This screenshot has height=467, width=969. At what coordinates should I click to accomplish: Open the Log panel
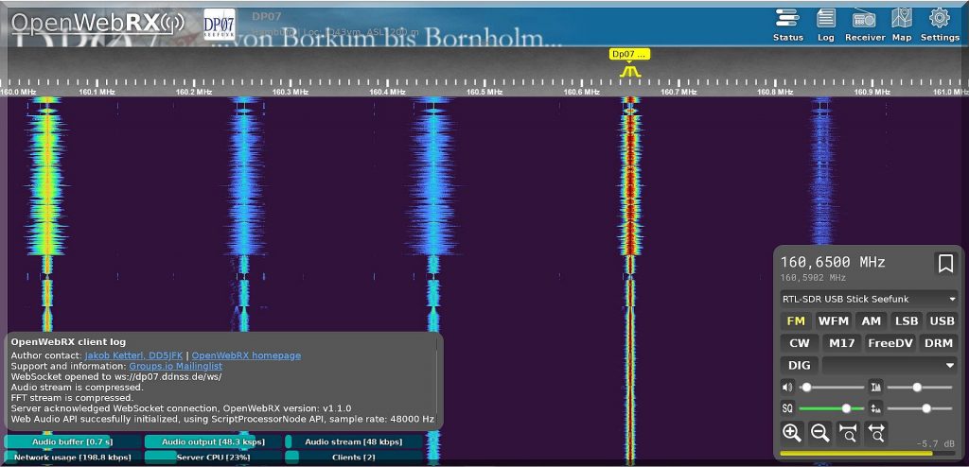[x=825, y=24]
